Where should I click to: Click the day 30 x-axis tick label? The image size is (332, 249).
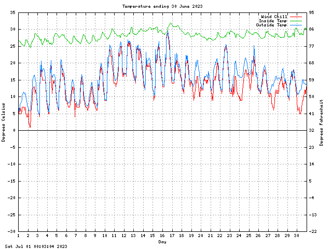(297, 236)
